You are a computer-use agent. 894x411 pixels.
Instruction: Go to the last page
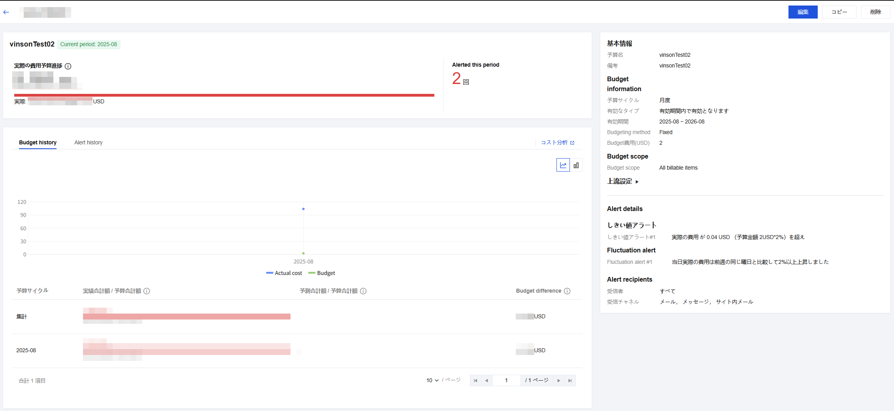pyautogui.click(x=570, y=381)
